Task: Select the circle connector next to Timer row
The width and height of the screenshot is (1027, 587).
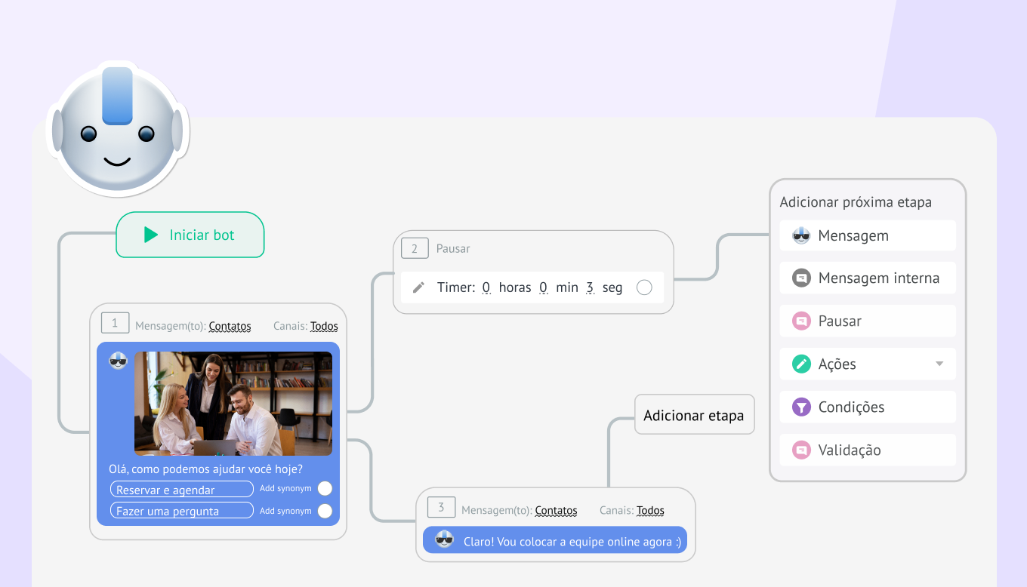Action: coord(644,287)
